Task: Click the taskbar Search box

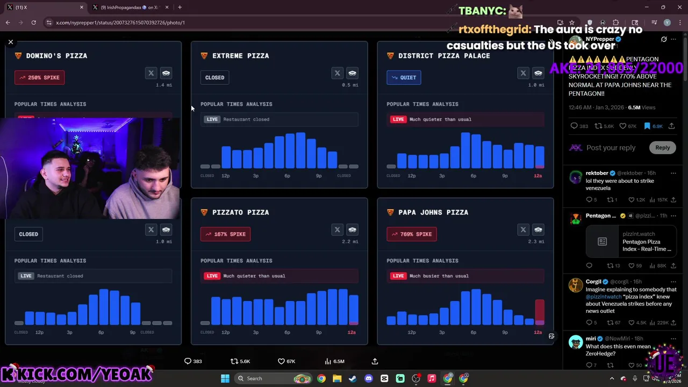Action: 274,378
